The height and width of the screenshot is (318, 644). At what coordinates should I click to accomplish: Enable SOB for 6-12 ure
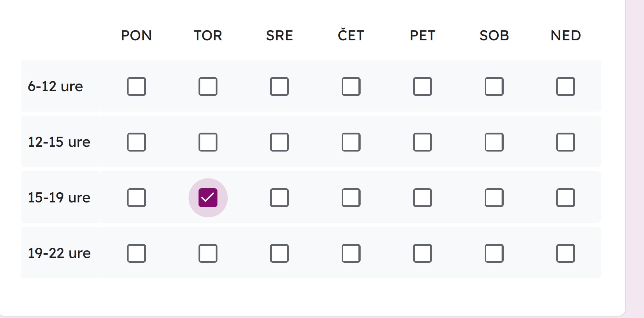494,86
